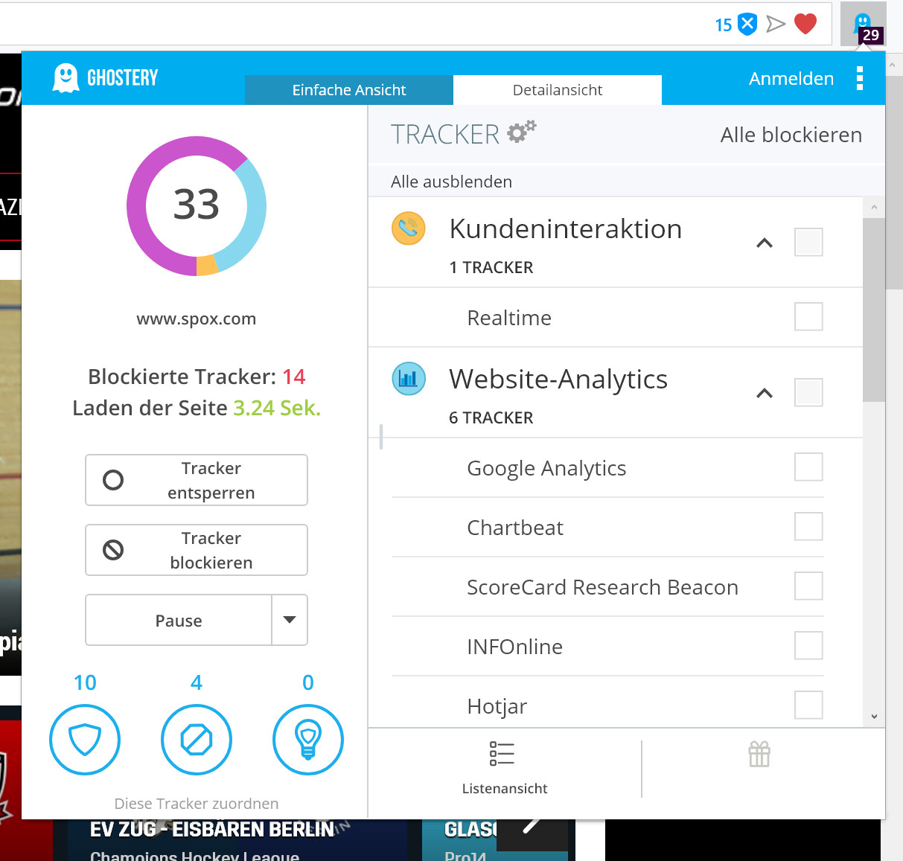Collapse the Website-Analytics category

coord(765,394)
